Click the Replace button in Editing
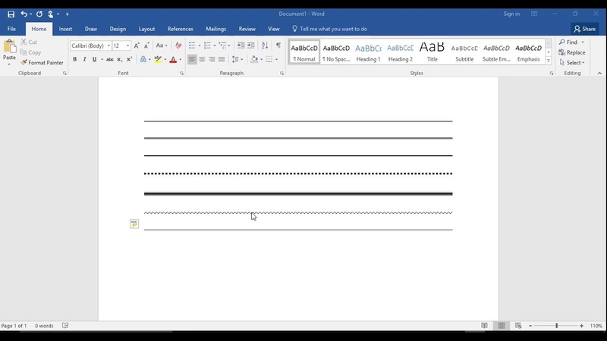 tap(572, 52)
